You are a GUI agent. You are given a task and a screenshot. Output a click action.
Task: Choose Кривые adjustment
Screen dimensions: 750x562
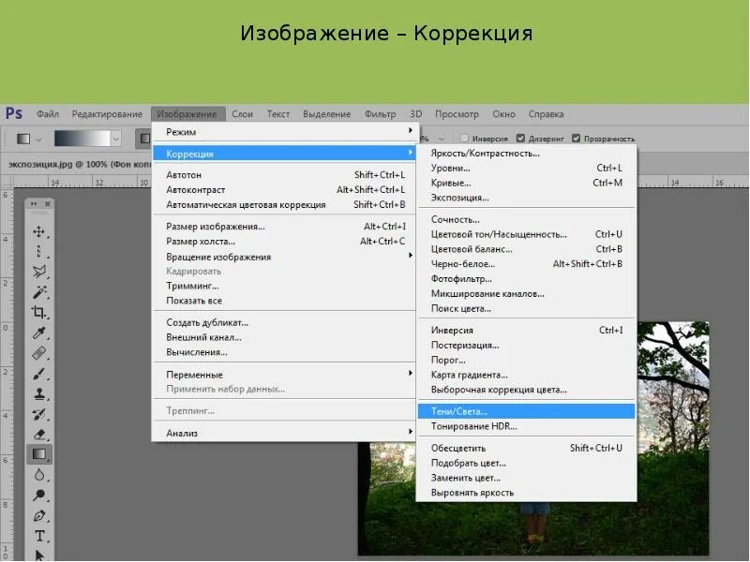tap(526, 183)
